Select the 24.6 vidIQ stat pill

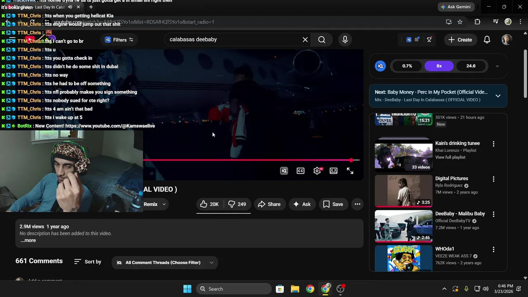click(471, 66)
